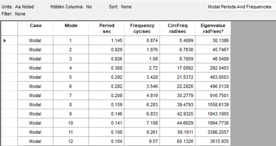Select CircFreq cell 58.1911
Viewport: 276px width, 146px height.
pos(177,132)
